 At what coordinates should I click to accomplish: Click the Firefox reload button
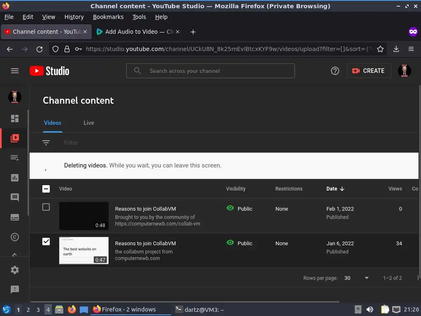39,49
